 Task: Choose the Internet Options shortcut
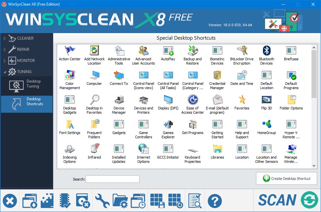click(143, 149)
